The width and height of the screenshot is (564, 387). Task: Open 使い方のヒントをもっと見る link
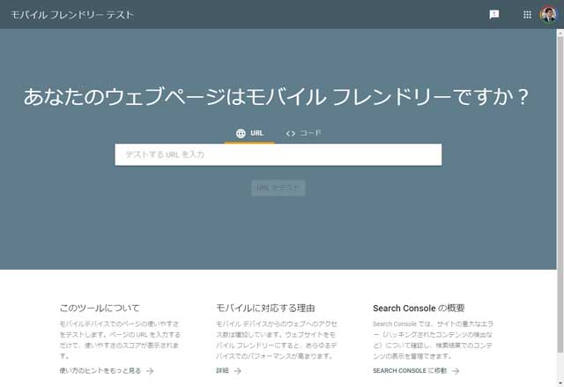click(x=107, y=371)
